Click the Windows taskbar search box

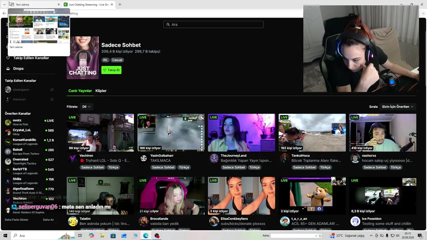[x=43, y=236]
